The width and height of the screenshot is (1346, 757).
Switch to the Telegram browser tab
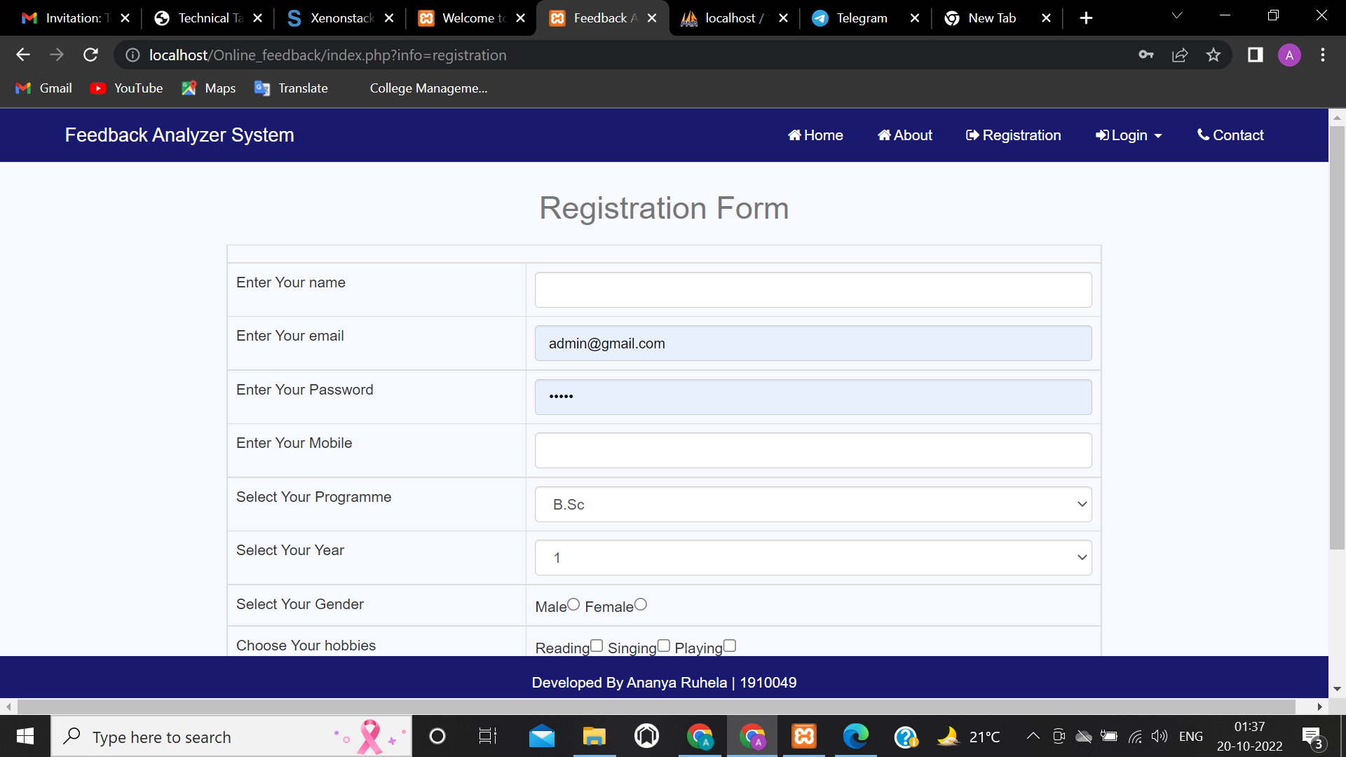tap(861, 18)
